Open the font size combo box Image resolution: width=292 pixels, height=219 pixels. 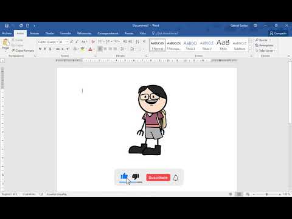tap(63, 42)
